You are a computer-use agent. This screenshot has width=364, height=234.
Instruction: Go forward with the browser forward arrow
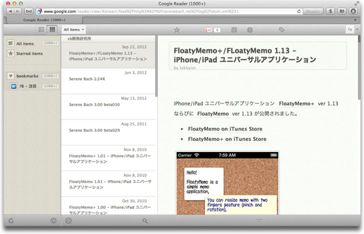point(18,11)
